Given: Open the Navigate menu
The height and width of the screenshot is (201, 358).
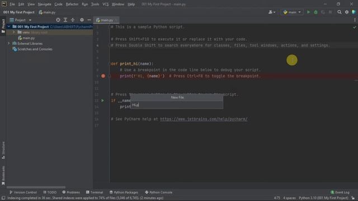Looking at the screenshot, I should pyautogui.click(x=45, y=4).
